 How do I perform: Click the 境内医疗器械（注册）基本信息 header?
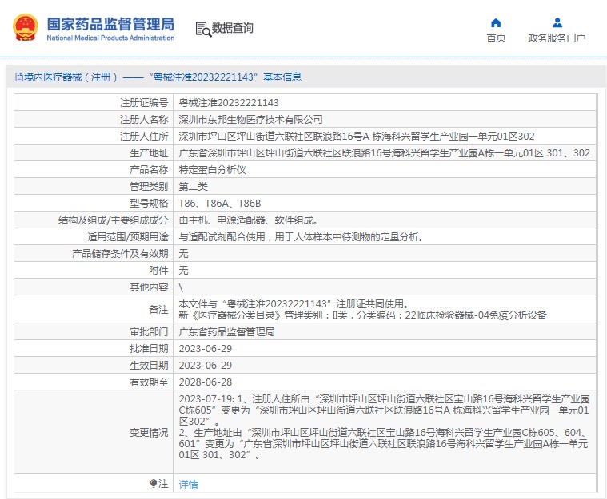click(158, 77)
